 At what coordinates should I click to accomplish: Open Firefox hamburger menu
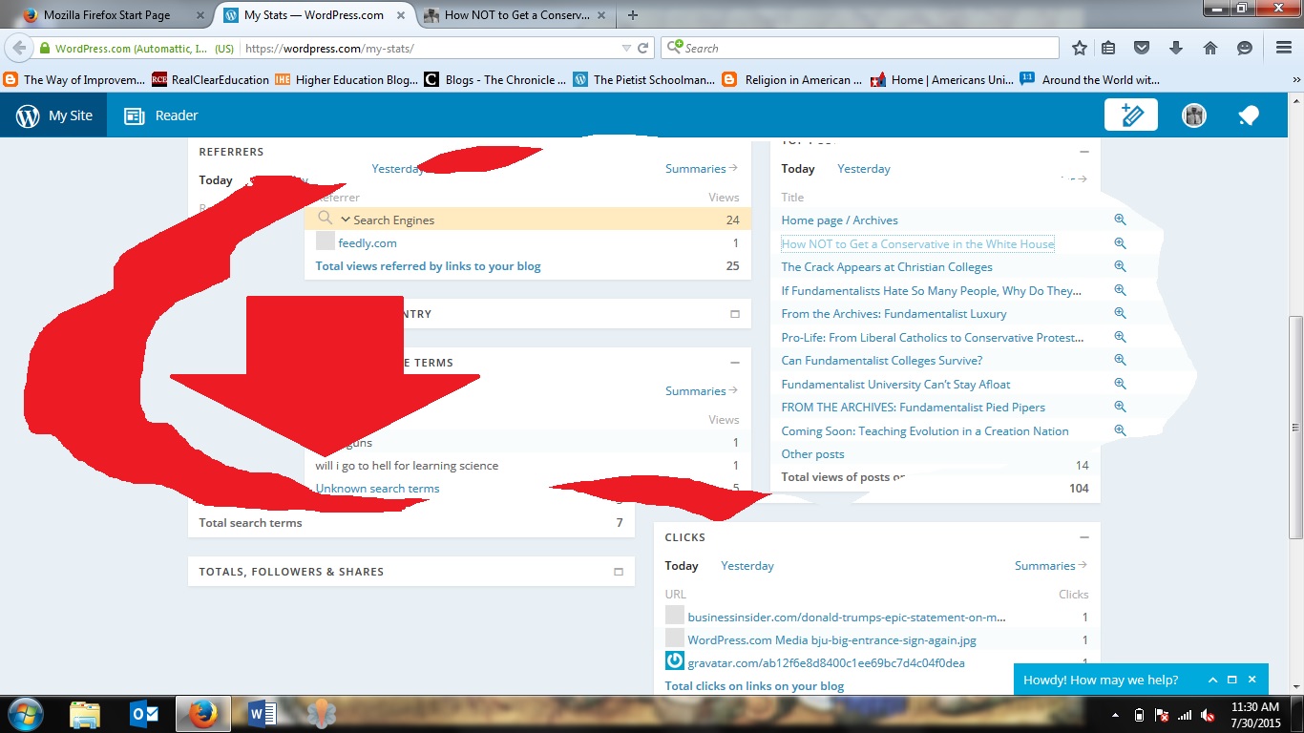[1283, 48]
